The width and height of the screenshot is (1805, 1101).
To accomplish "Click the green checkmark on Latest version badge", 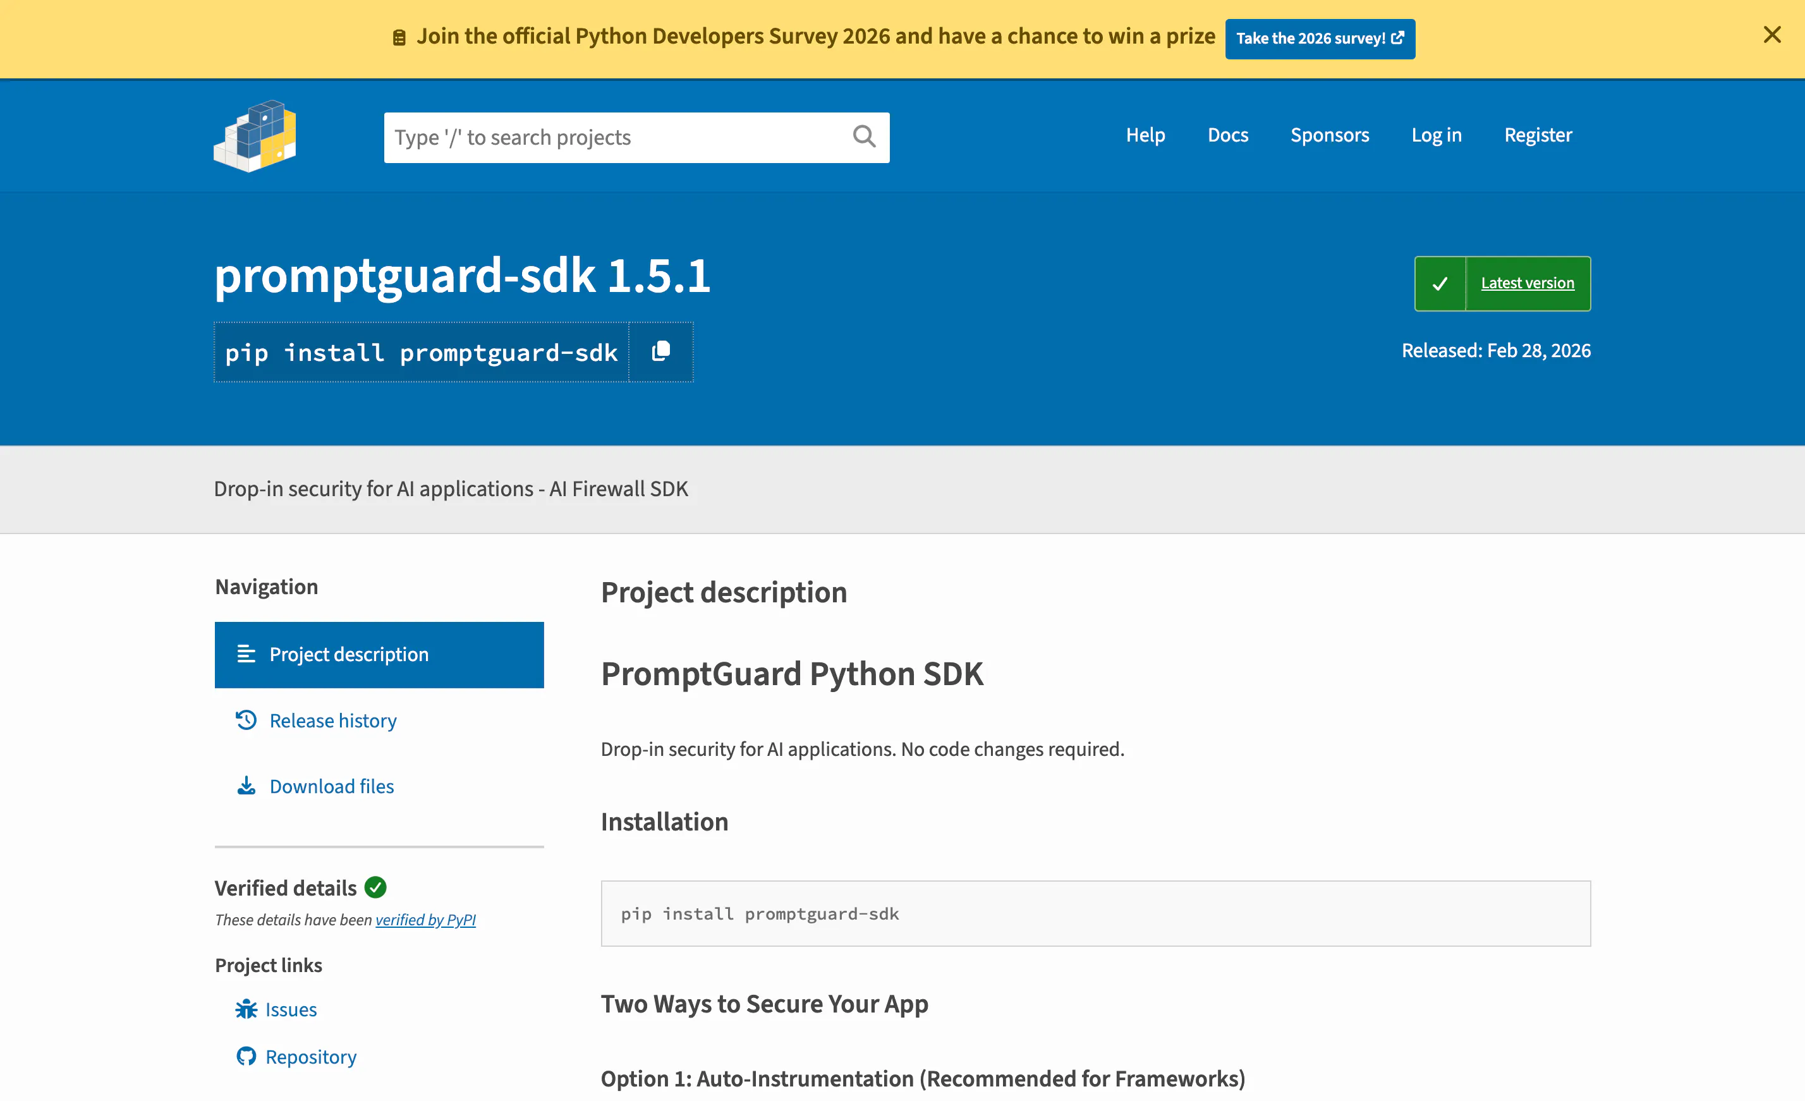I will 1440,284.
